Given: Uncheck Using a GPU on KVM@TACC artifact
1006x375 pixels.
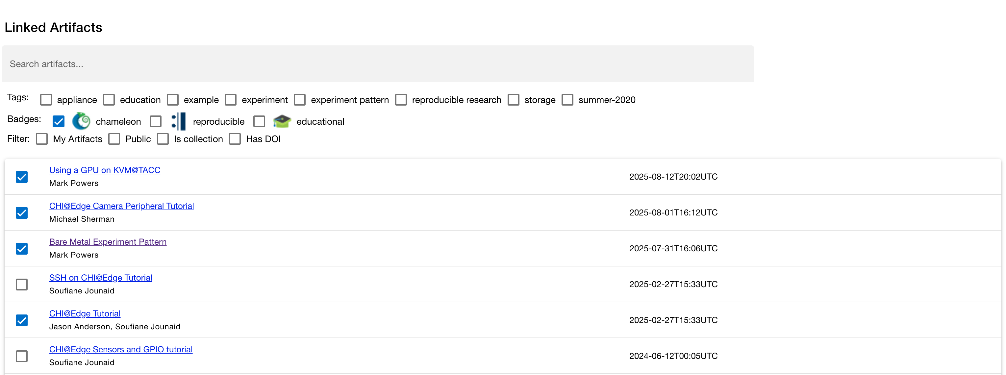Looking at the screenshot, I should tap(22, 177).
